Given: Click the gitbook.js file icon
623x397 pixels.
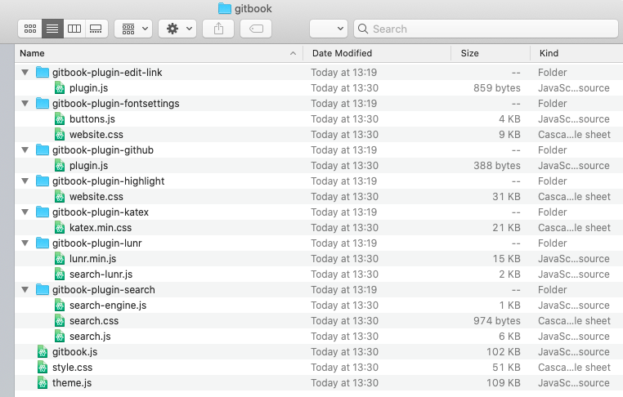Looking at the screenshot, I should coord(43,352).
